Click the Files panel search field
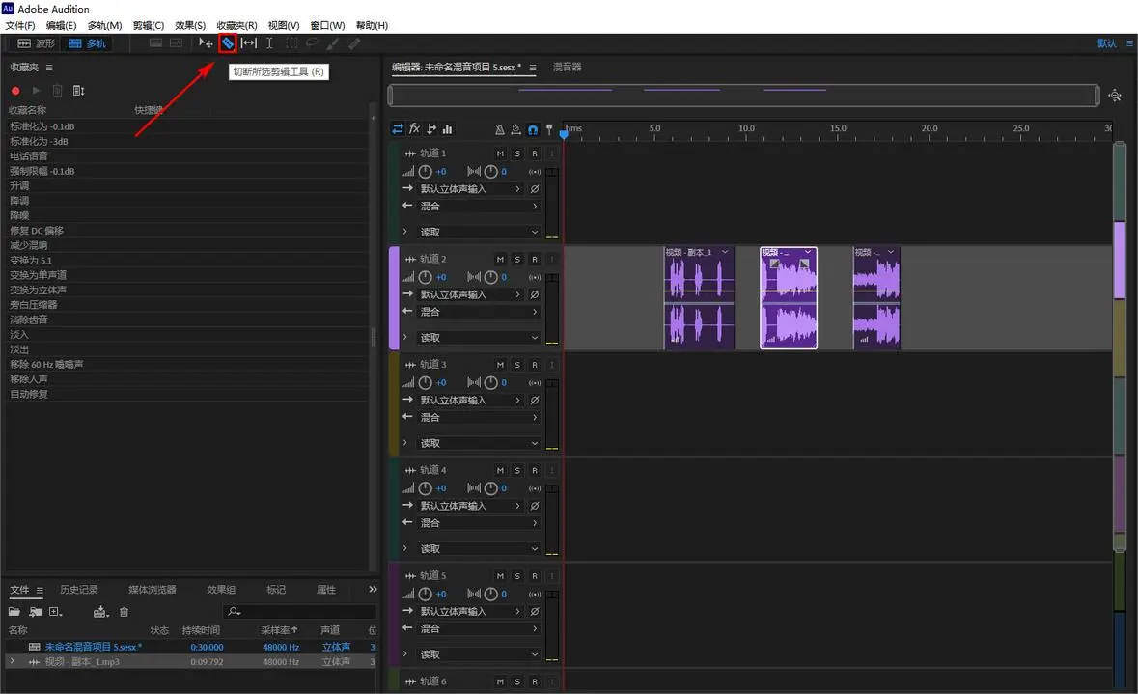 coord(300,612)
